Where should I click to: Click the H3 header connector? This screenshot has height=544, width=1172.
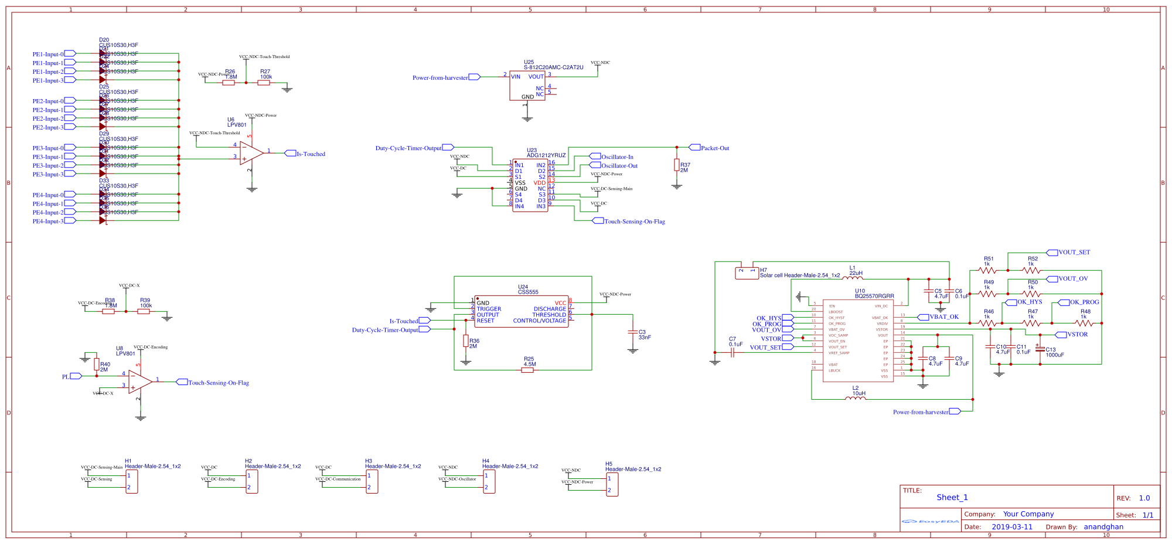(372, 481)
